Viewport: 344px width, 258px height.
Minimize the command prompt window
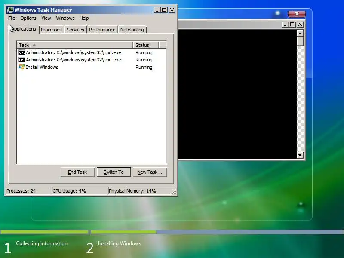pyautogui.click(x=285, y=25)
